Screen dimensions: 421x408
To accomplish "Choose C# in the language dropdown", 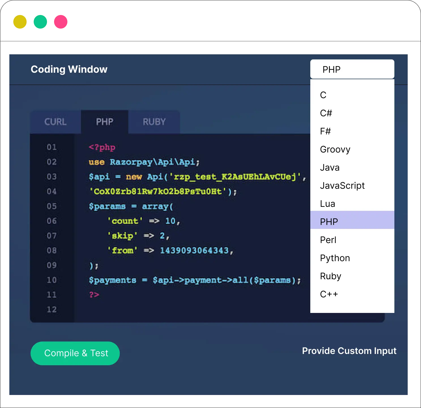I will tap(326, 113).
